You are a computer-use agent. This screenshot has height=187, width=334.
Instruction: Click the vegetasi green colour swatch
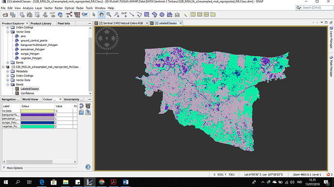pyautogui.click(x=37, y=127)
